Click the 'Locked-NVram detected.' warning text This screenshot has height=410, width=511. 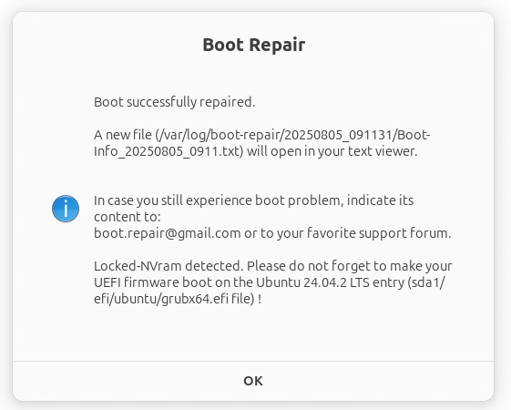pyautogui.click(x=169, y=266)
